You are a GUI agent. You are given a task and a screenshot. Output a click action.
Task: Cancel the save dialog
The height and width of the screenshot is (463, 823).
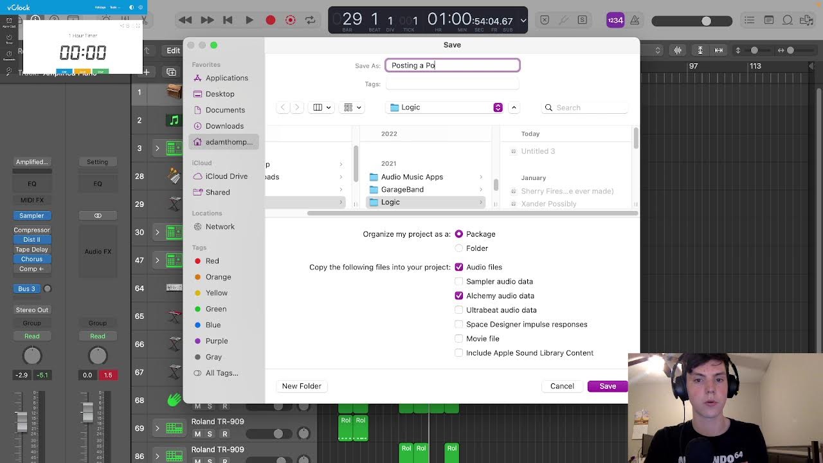point(562,386)
